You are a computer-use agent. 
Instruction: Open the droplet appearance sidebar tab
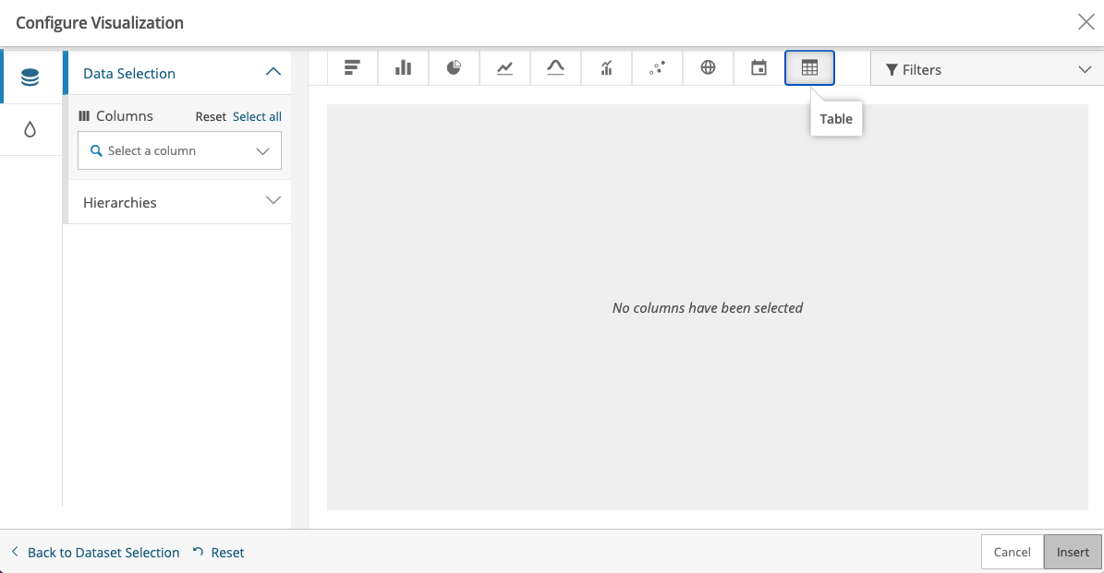coord(30,129)
